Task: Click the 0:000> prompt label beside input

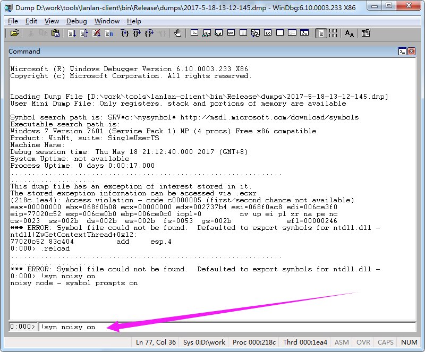Action: click(22, 327)
